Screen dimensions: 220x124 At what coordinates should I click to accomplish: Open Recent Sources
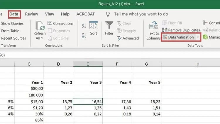[13, 38]
